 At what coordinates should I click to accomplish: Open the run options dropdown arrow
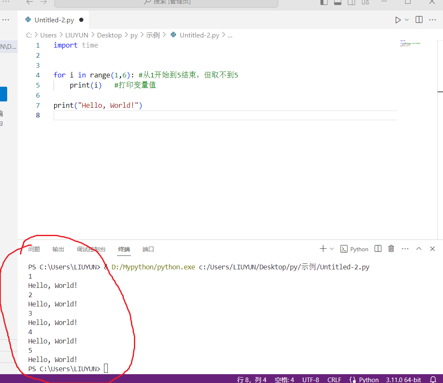pyautogui.click(x=406, y=20)
